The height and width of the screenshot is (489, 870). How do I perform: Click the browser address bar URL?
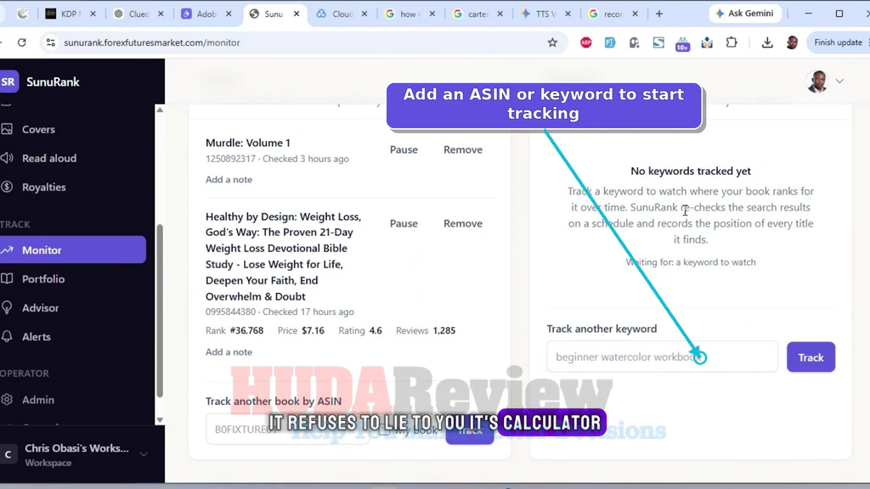pos(151,42)
